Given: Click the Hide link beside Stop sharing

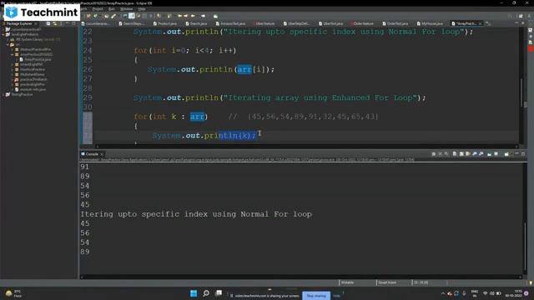Looking at the screenshot, I should (336, 296).
